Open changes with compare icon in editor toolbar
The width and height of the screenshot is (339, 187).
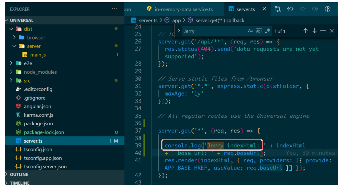pos(277,9)
